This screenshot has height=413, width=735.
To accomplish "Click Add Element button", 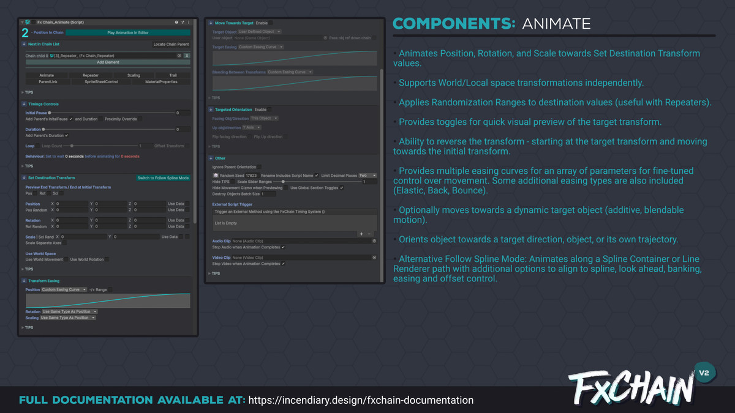I will pos(108,62).
